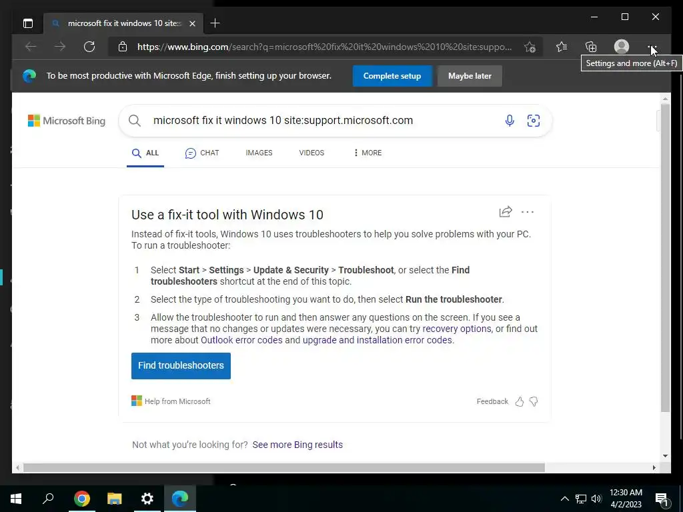This screenshot has height=512, width=683.
Task: Open Edge tab actions menu icon
Action: click(x=28, y=23)
